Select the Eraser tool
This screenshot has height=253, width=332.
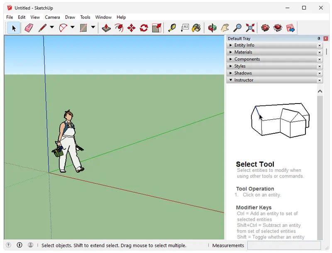click(29, 28)
